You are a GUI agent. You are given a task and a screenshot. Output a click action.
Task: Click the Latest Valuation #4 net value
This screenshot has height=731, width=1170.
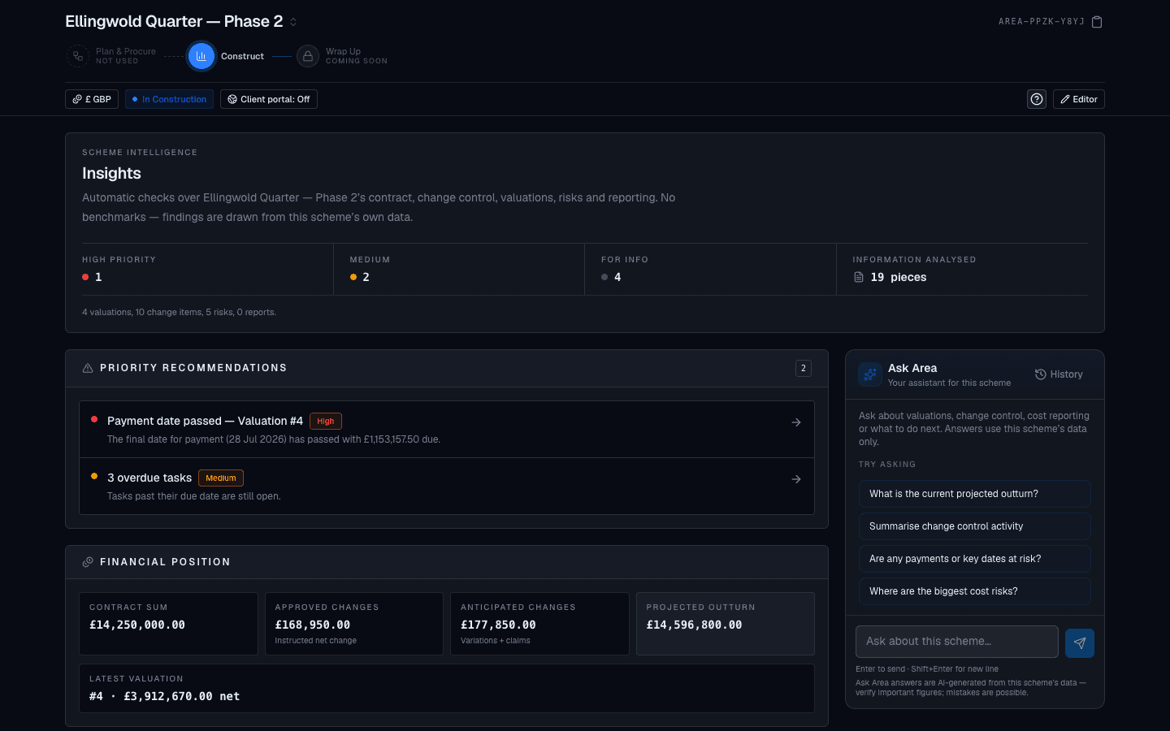165,696
